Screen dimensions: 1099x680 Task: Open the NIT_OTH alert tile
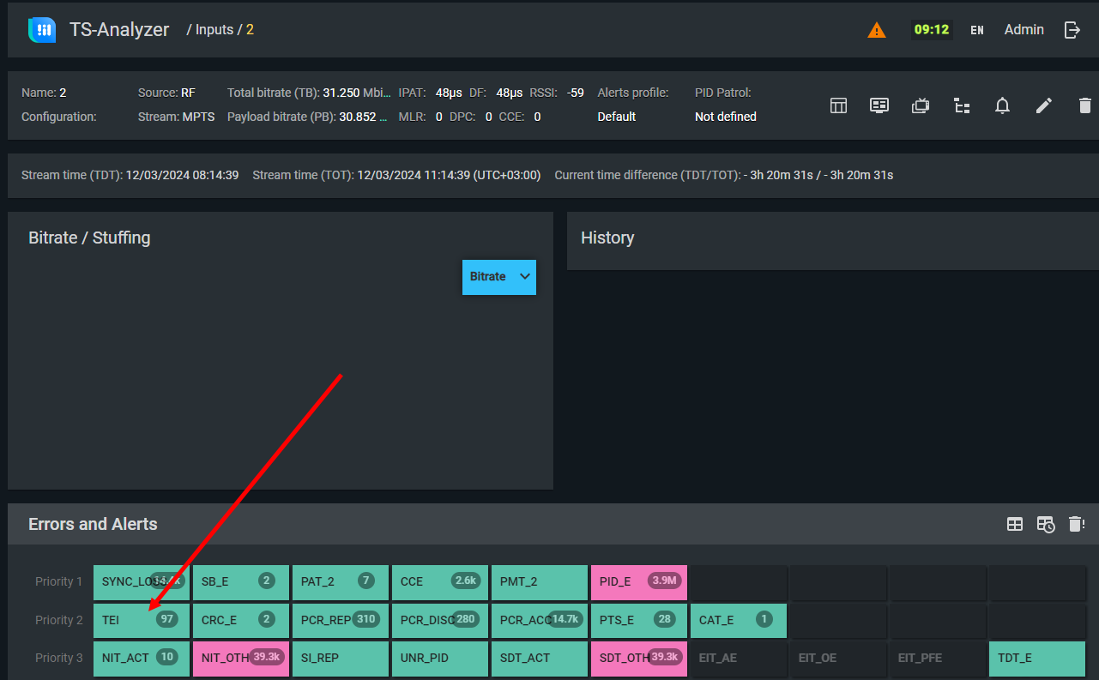[x=240, y=658]
